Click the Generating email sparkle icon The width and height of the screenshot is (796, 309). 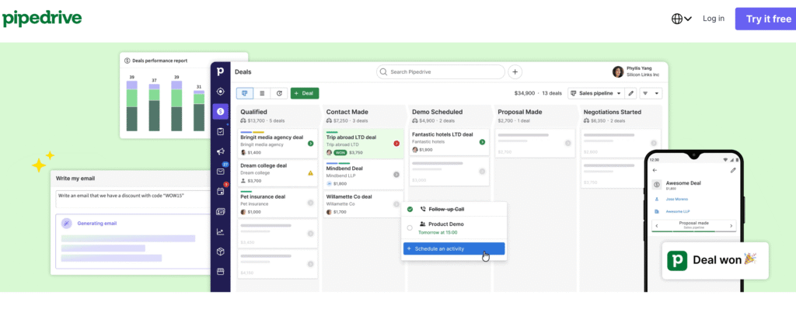[67, 224]
